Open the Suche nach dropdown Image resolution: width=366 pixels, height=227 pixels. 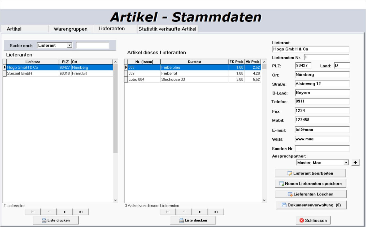click(69, 46)
